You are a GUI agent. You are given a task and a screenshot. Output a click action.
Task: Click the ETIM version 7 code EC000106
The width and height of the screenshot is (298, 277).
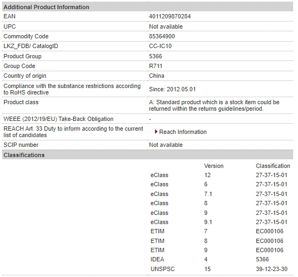tap(269, 231)
